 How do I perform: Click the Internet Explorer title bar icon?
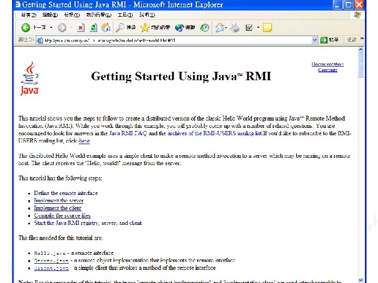click(x=18, y=5)
